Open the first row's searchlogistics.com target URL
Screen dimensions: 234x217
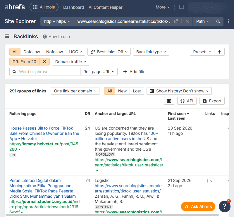coord(129,162)
